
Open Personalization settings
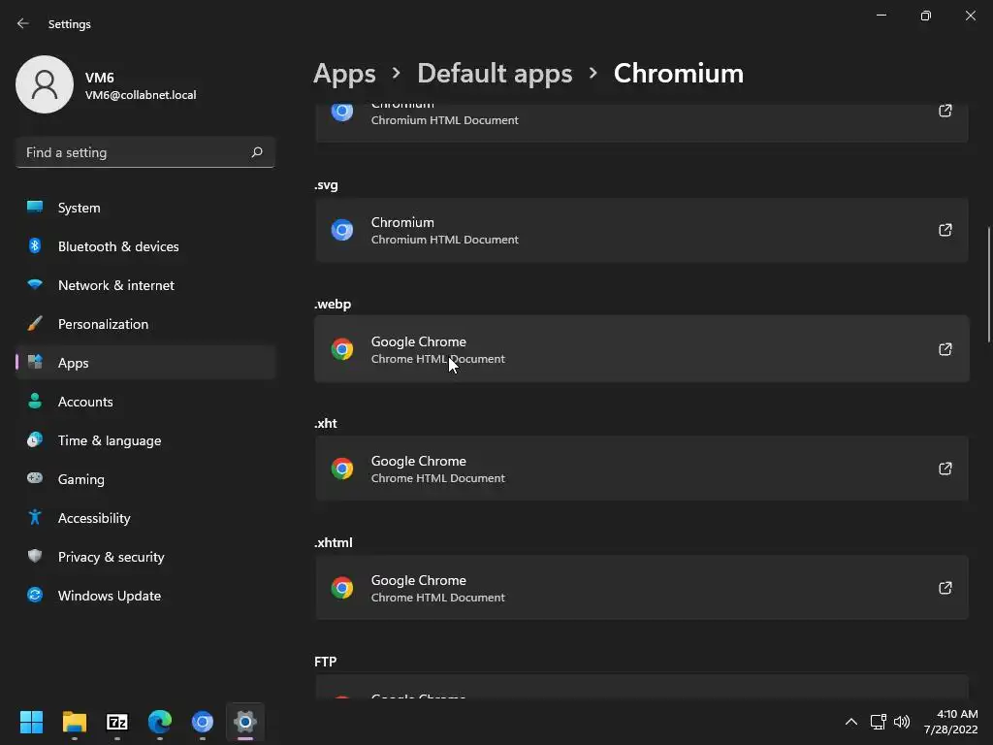click(145, 324)
